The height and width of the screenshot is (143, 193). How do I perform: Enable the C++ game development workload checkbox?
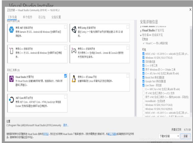[128, 48]
